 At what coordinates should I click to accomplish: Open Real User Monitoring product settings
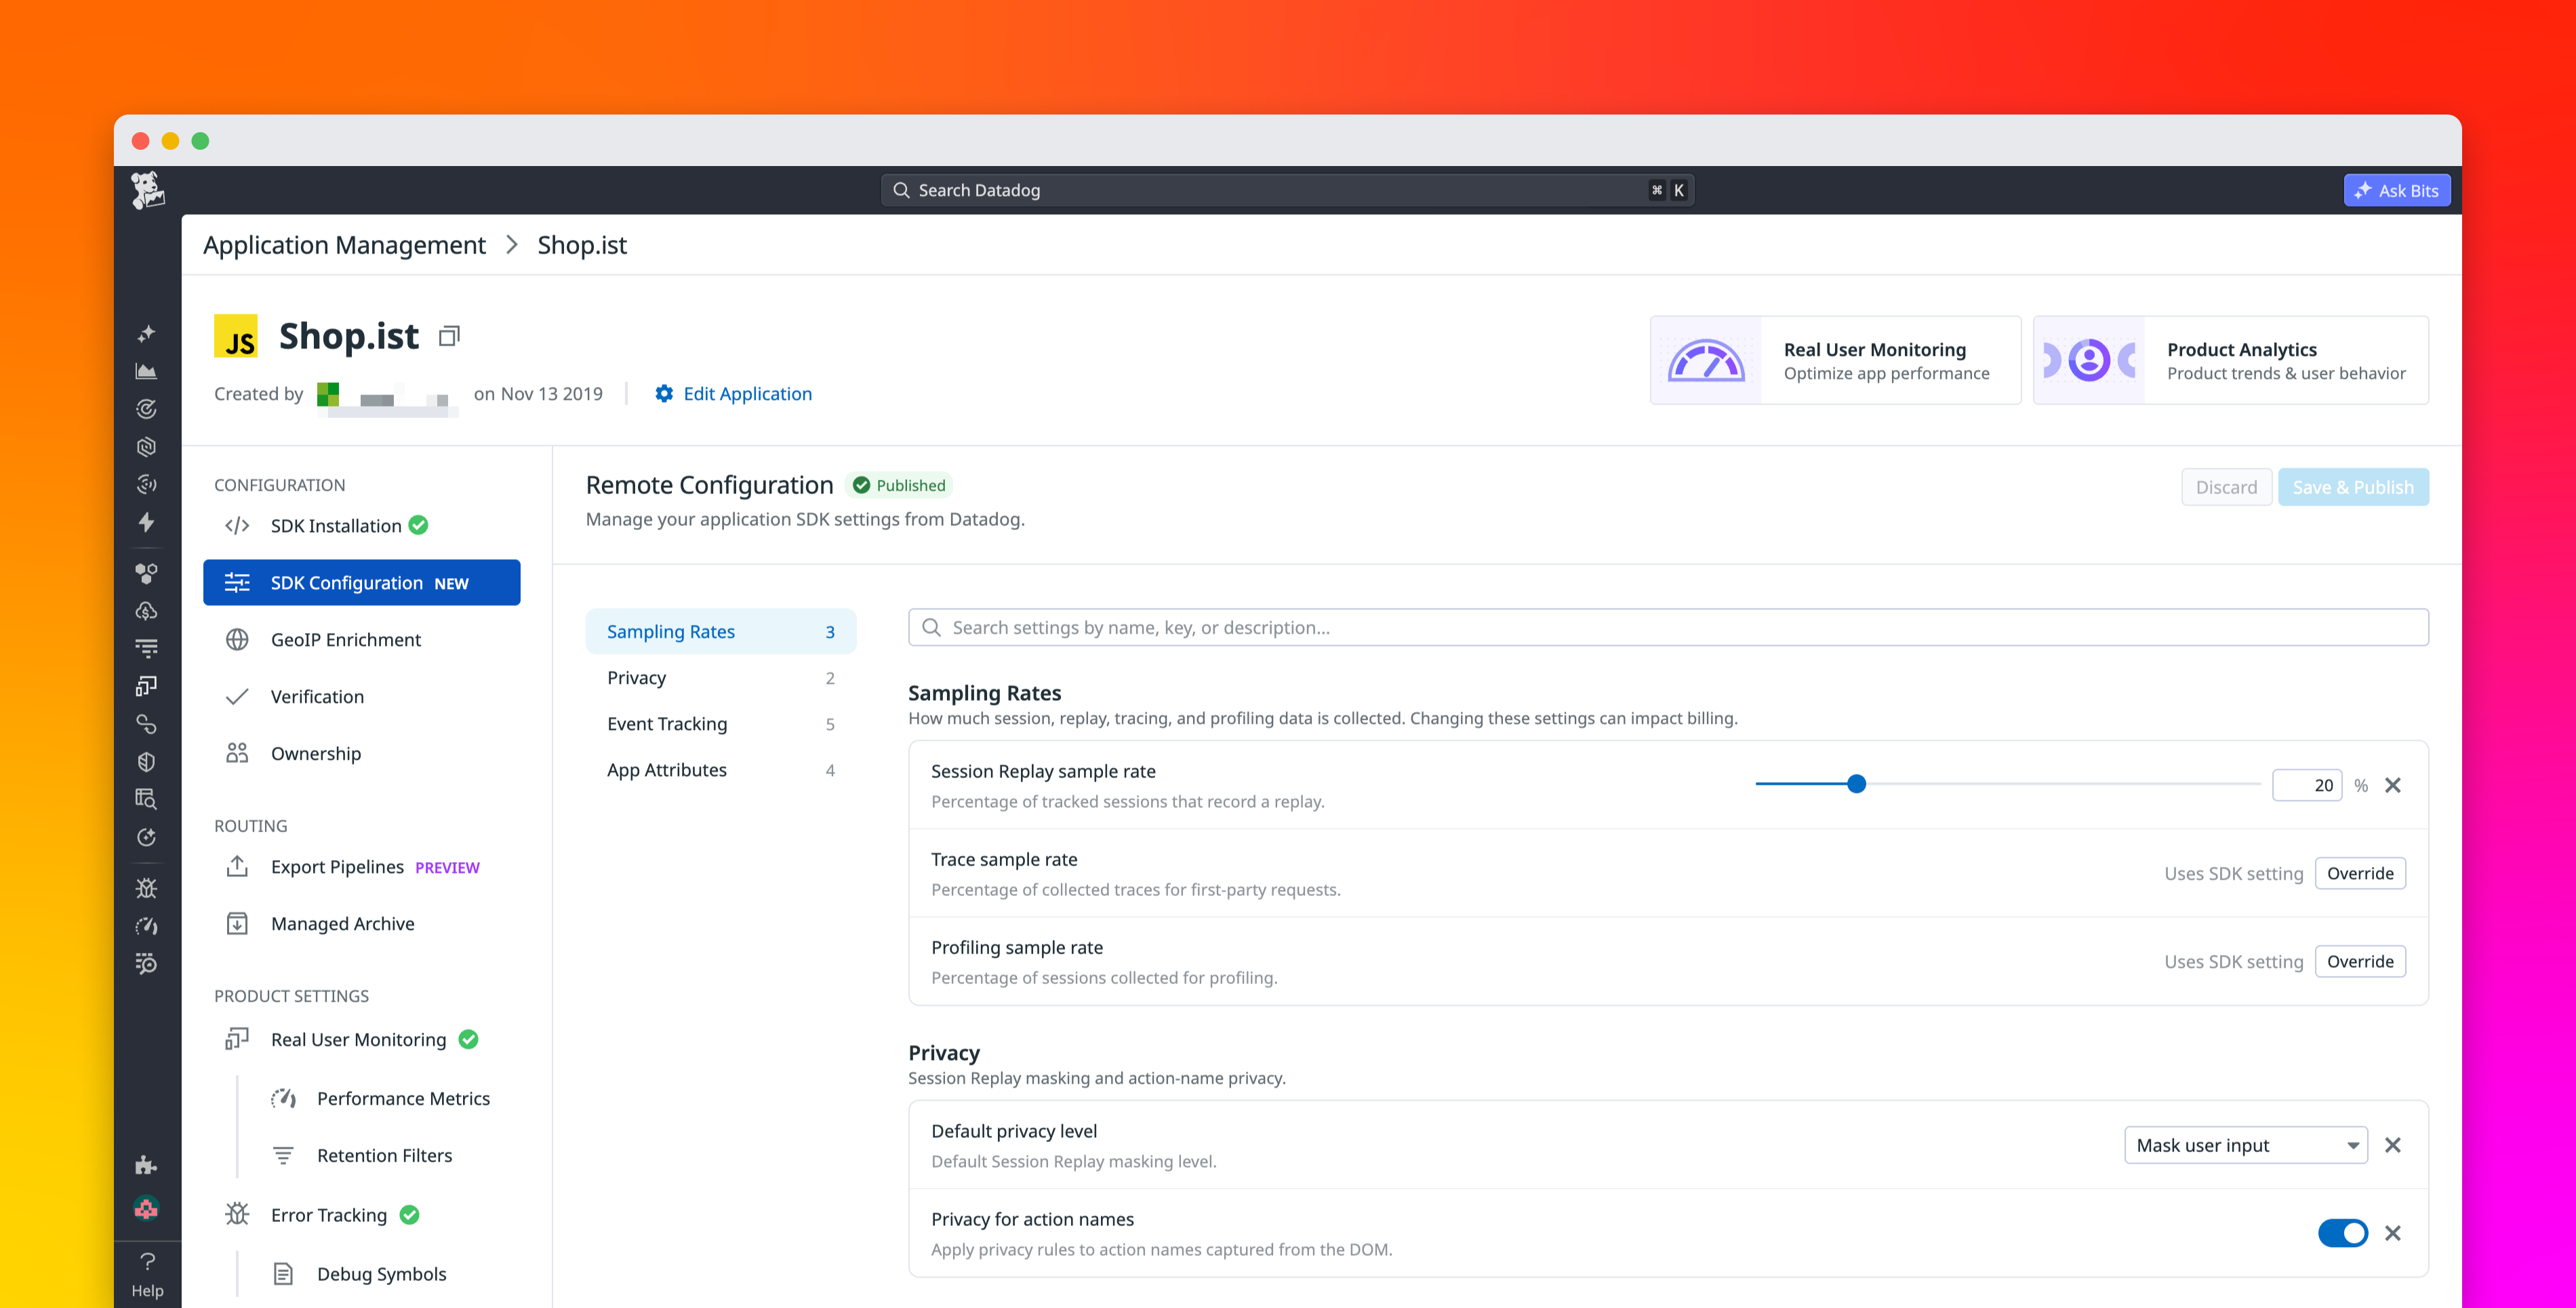pos(362,1040)
